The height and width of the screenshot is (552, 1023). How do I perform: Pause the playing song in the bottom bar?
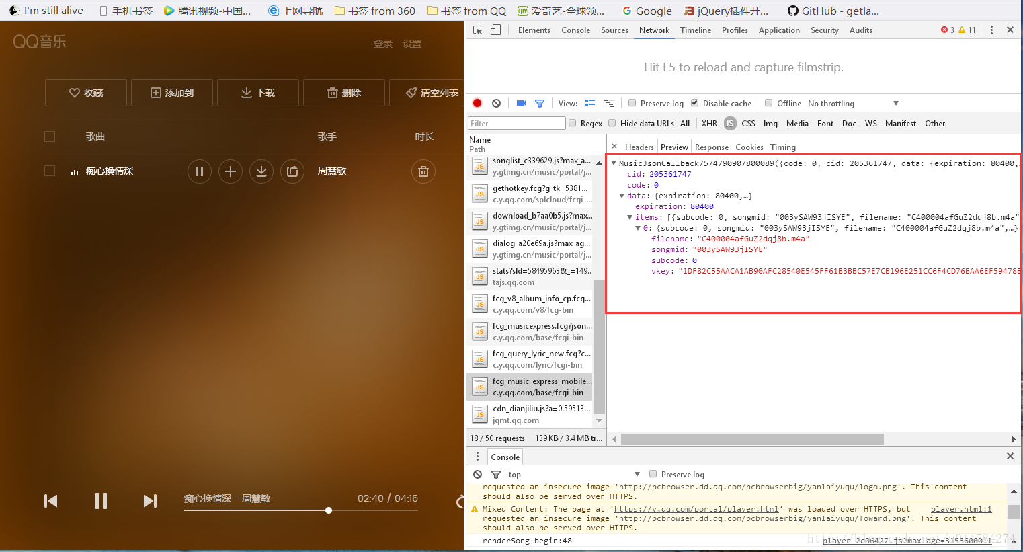tap(101, 501)
